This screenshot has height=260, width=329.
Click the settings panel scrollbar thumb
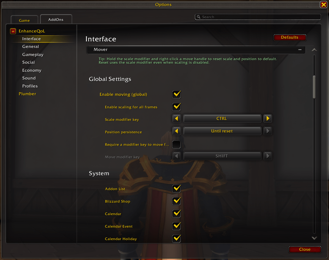pos(314,87)
